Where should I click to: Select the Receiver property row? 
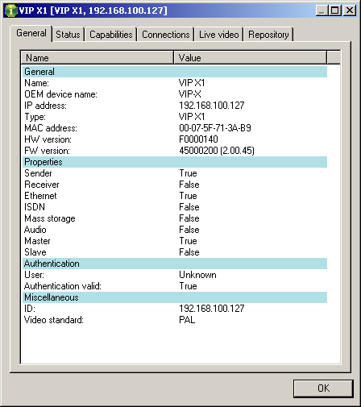click(175, 185)
